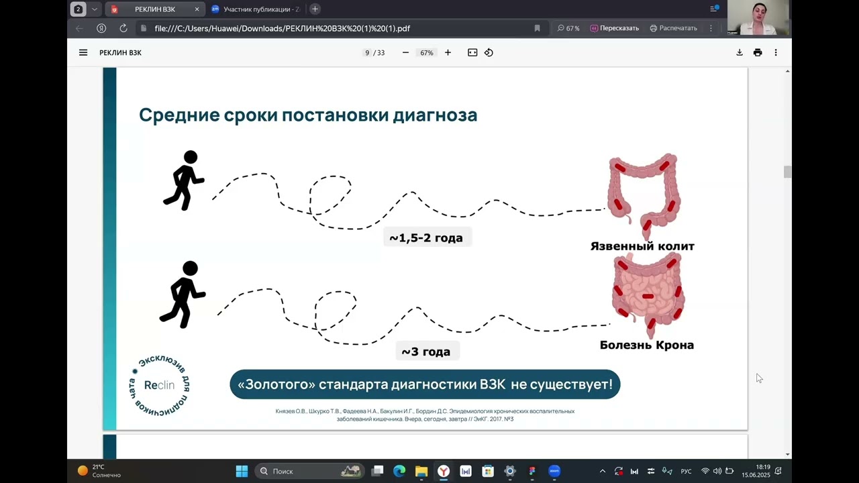Click the Reclin logo on slide
Viewport: 859px width, 483px height.
(159, 385)
